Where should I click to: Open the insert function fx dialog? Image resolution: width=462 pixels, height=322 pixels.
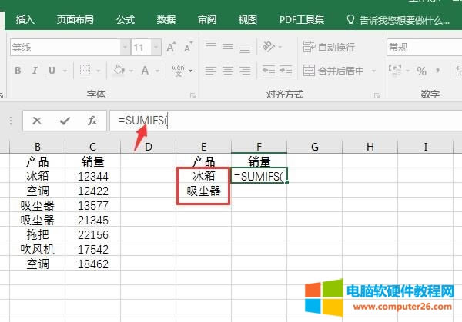point(92,121)
